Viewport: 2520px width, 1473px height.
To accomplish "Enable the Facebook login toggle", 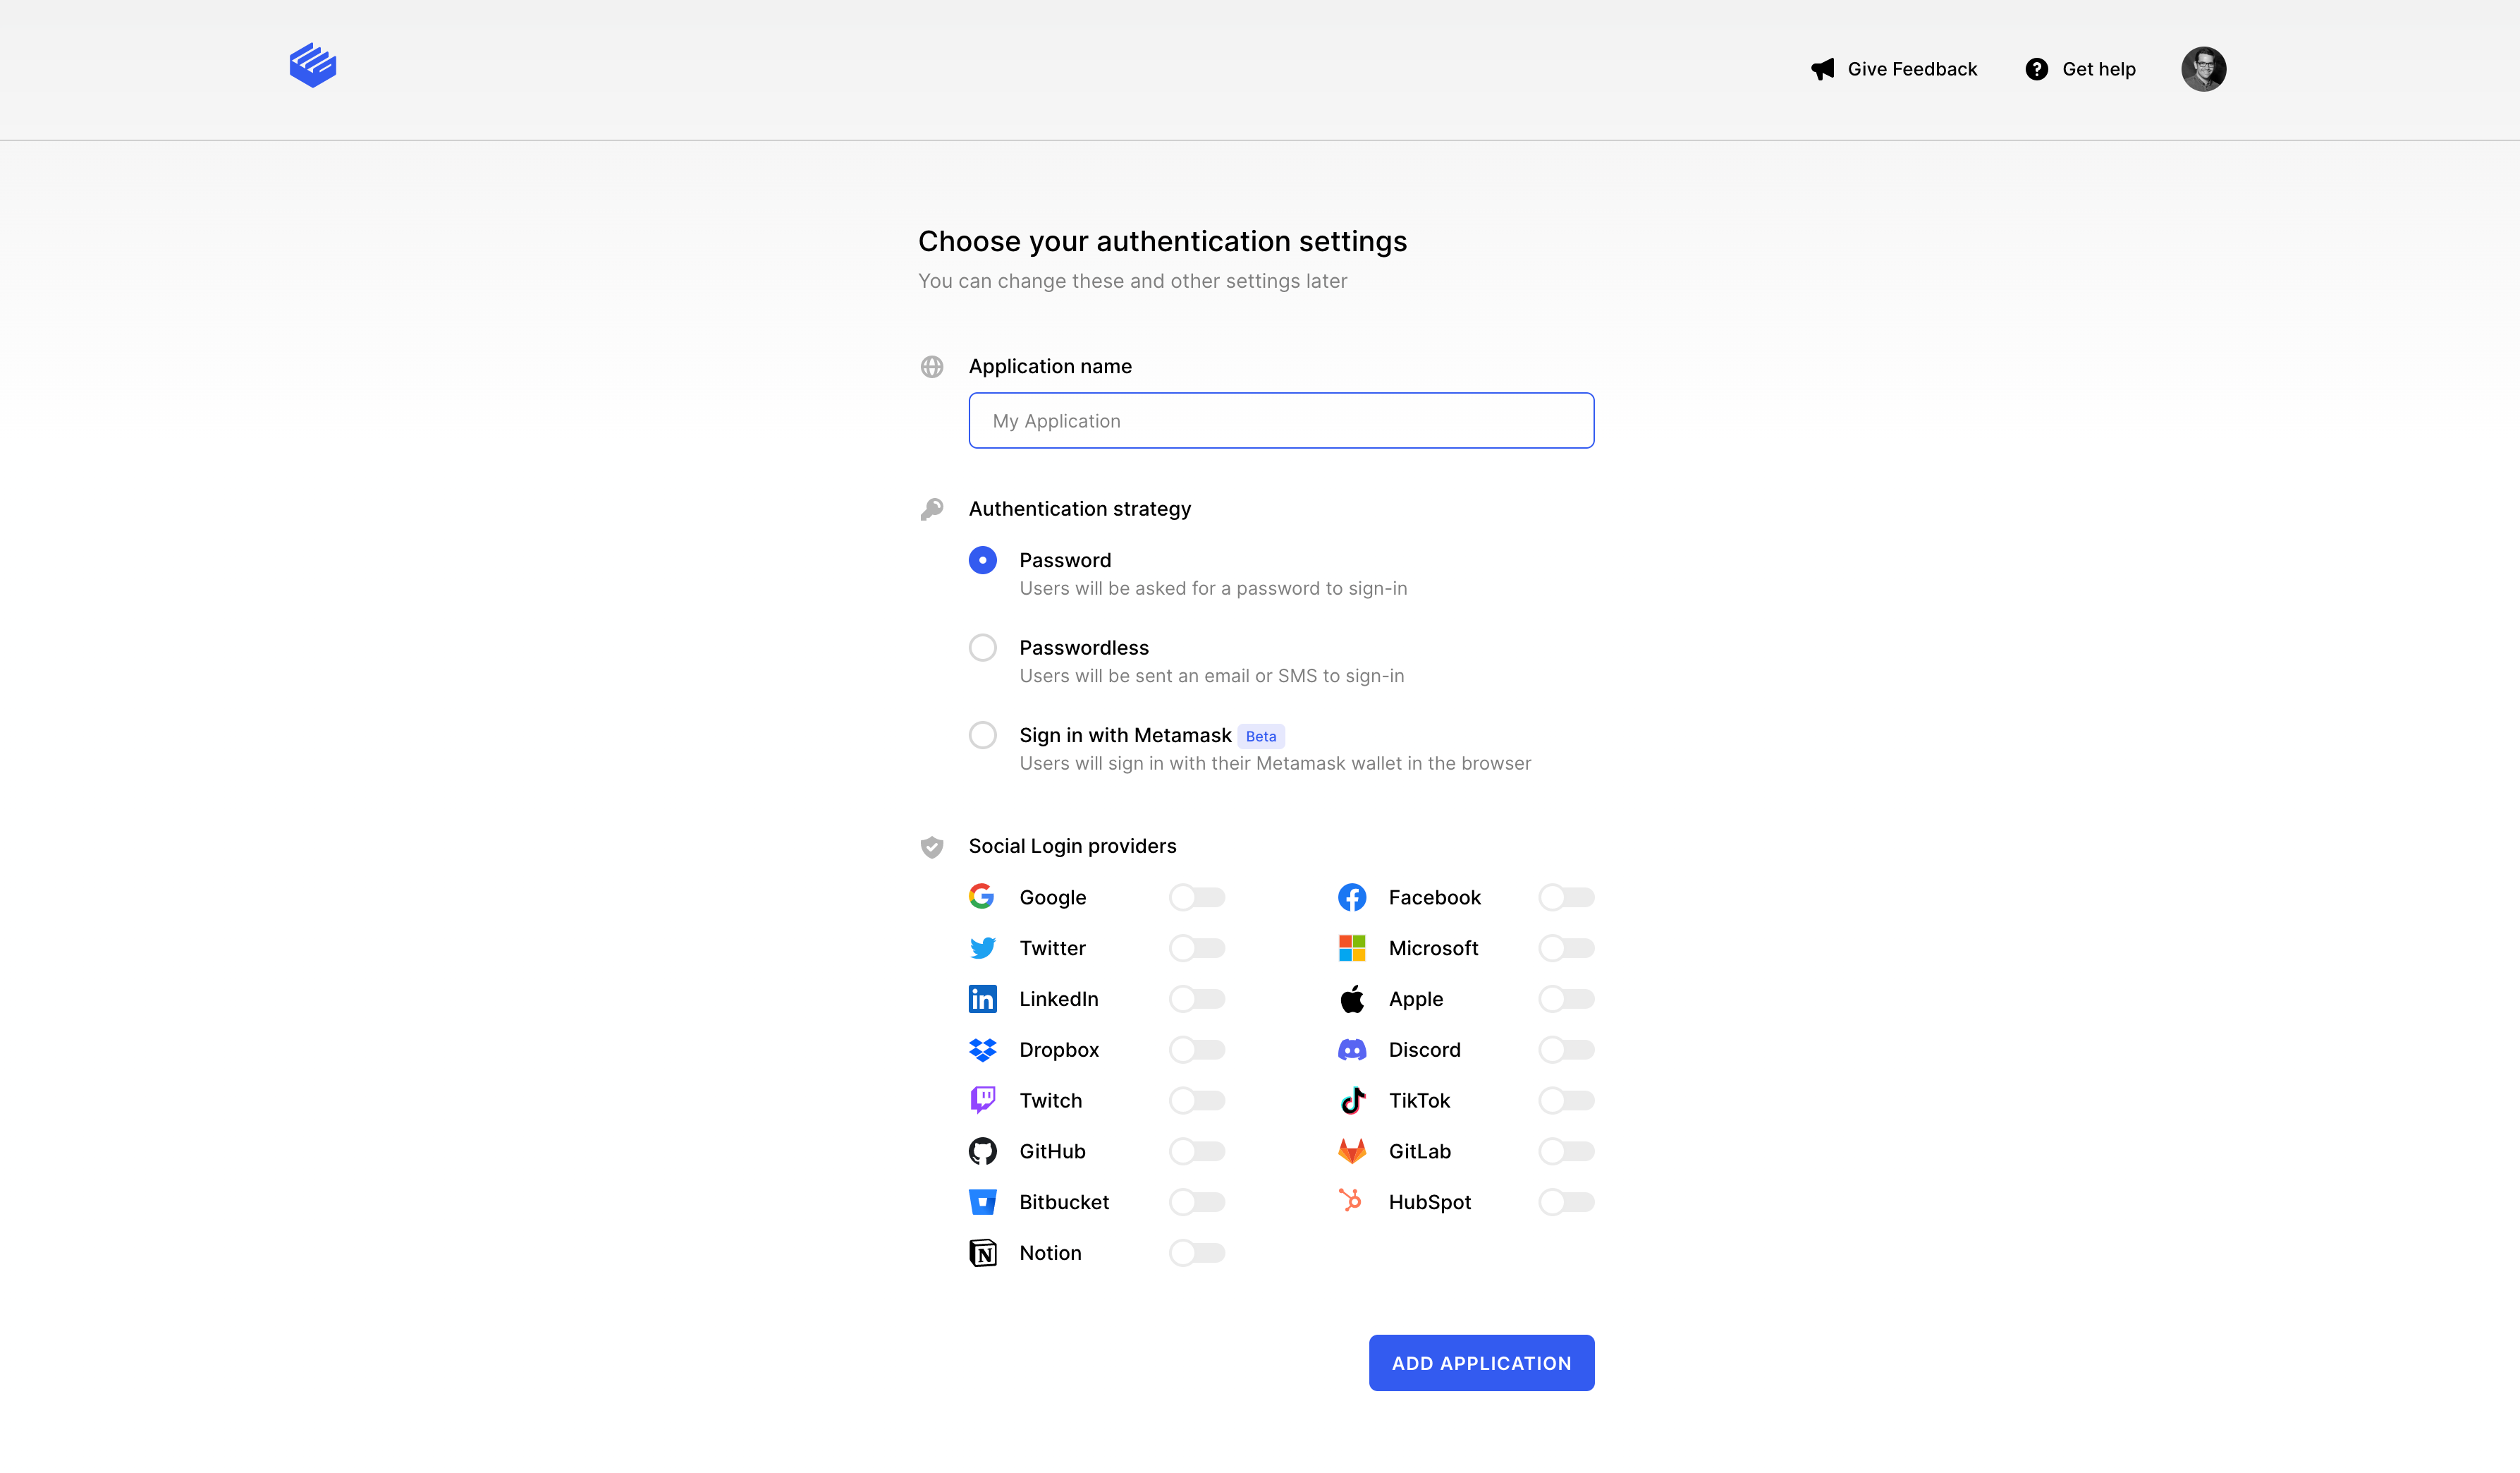I will 1565,897.
